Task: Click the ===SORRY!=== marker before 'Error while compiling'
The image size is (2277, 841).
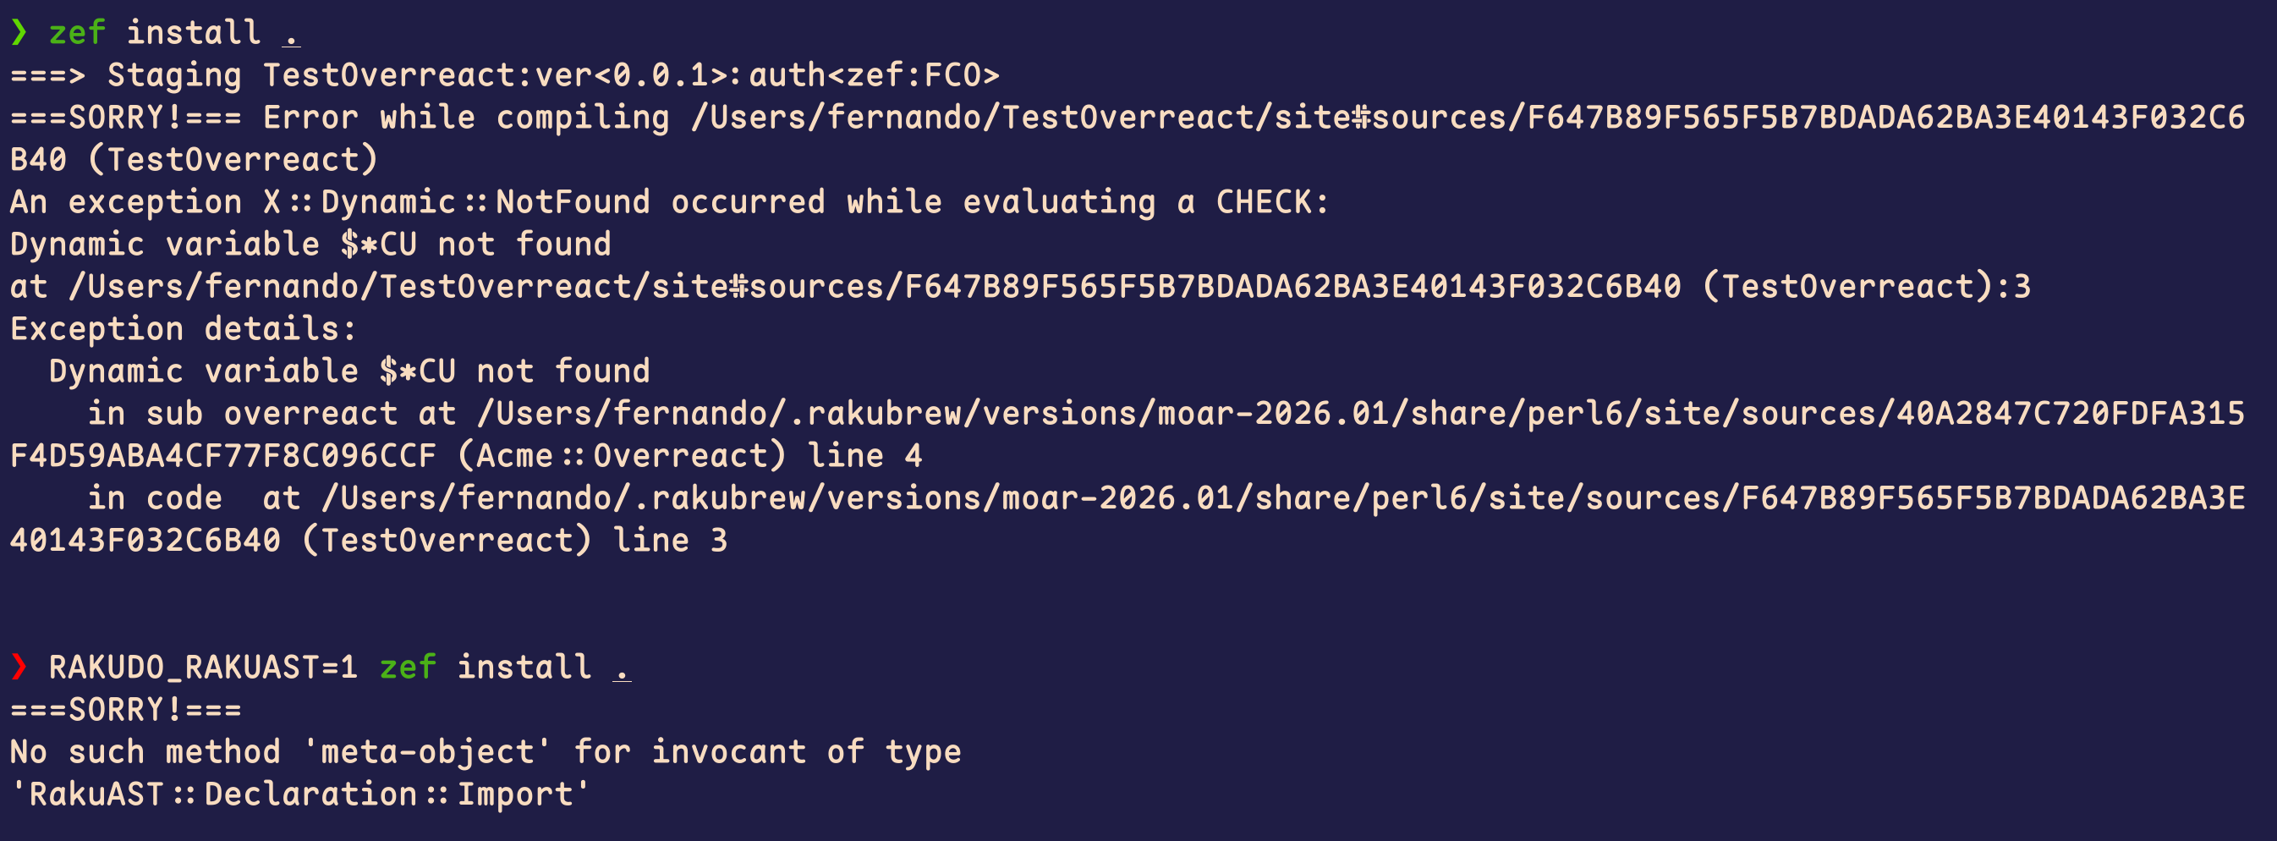Action: pyautogui.click(x=124, y=118)
